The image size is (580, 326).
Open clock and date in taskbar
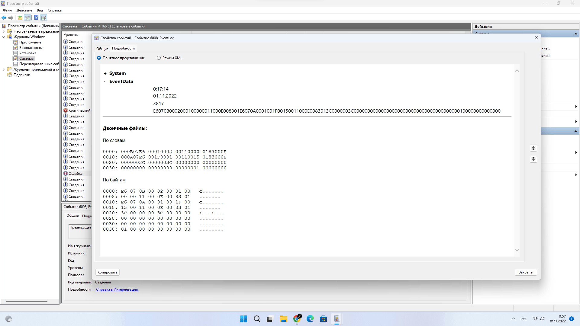[558, 319]
